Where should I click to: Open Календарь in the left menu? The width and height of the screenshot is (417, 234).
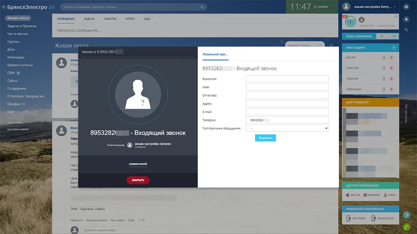click(16, 57)
